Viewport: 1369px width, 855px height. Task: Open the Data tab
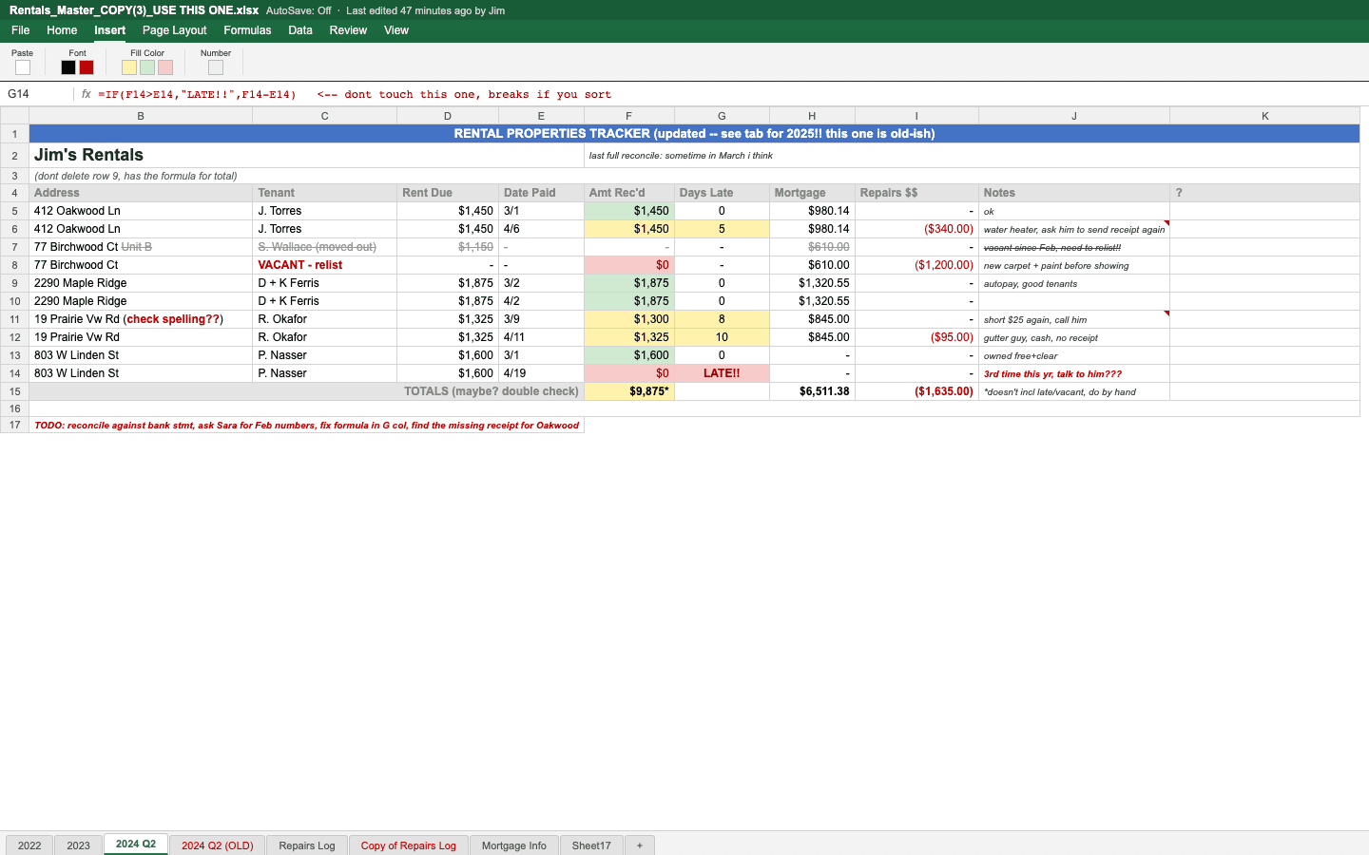tap(300, 30)
